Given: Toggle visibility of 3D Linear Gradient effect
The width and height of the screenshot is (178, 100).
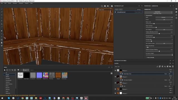Looking at the screenshot, I should point(120,80).
